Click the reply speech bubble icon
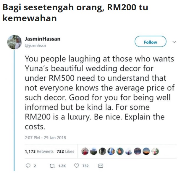The height and width of the screenshot is (173, 189). pos(28,166)
